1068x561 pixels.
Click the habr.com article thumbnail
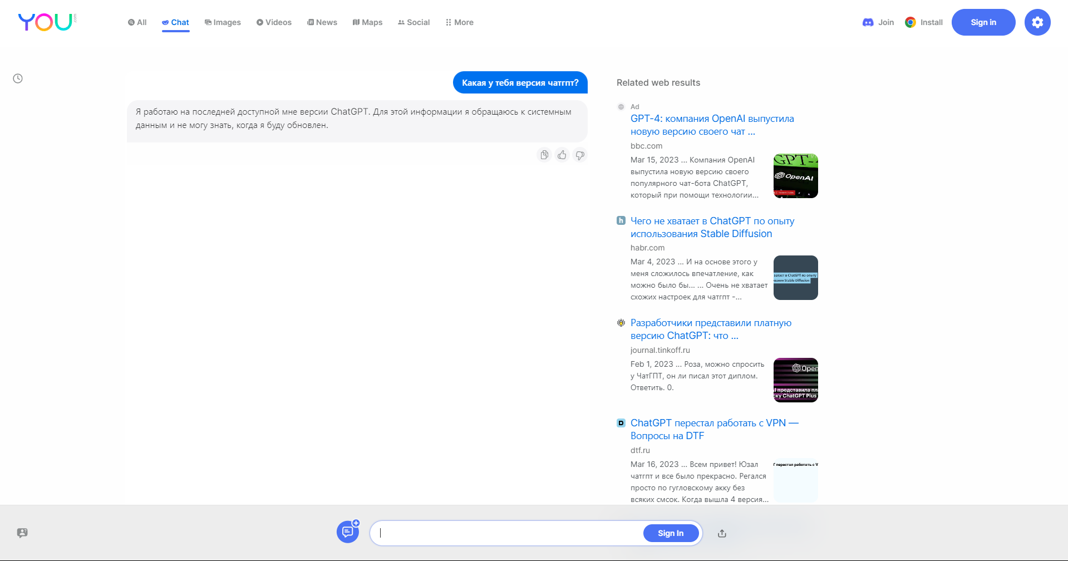point(796,278)
